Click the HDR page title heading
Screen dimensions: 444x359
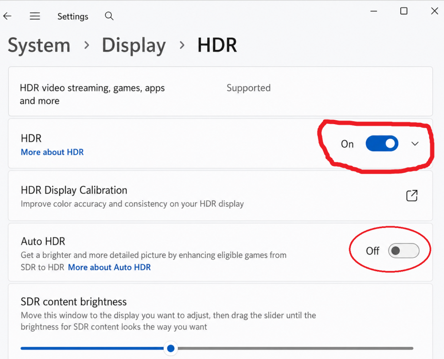pos(217,46)
